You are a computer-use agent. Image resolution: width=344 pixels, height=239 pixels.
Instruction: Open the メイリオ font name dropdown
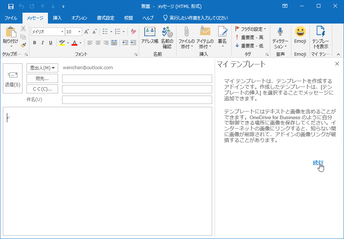pyautogui.click(x=62, y=32)
